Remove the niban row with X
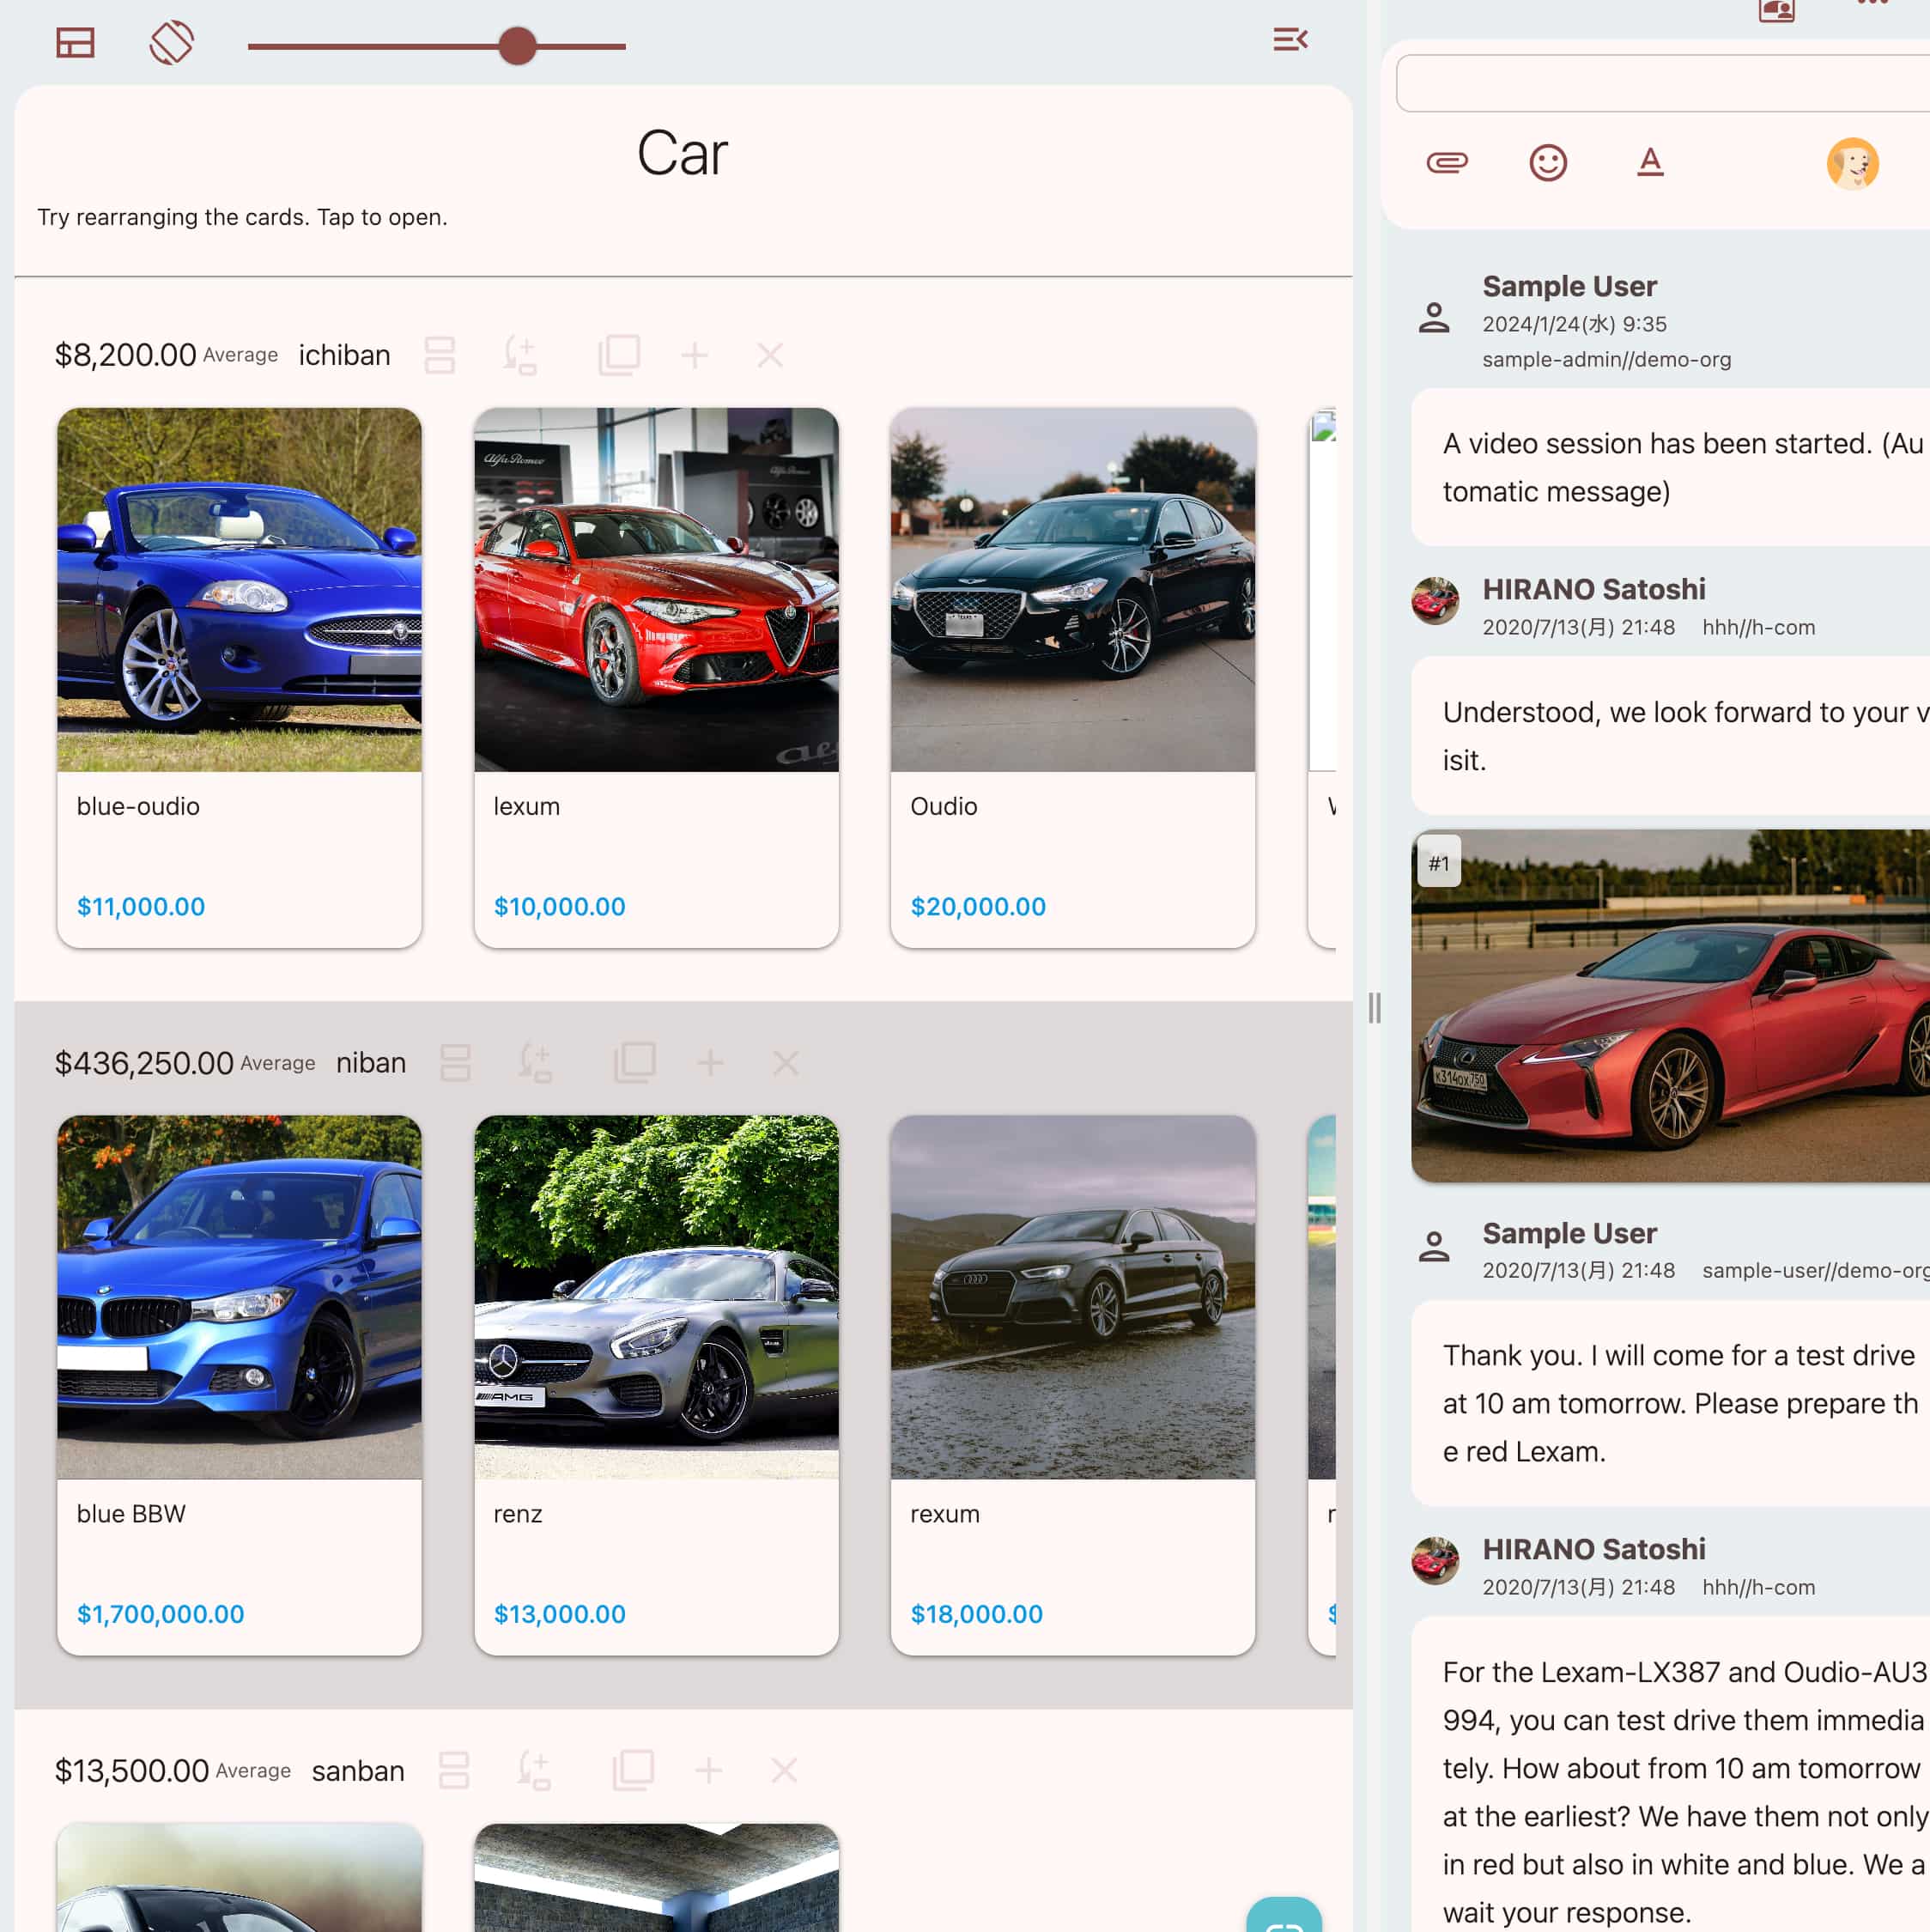 786,1063
